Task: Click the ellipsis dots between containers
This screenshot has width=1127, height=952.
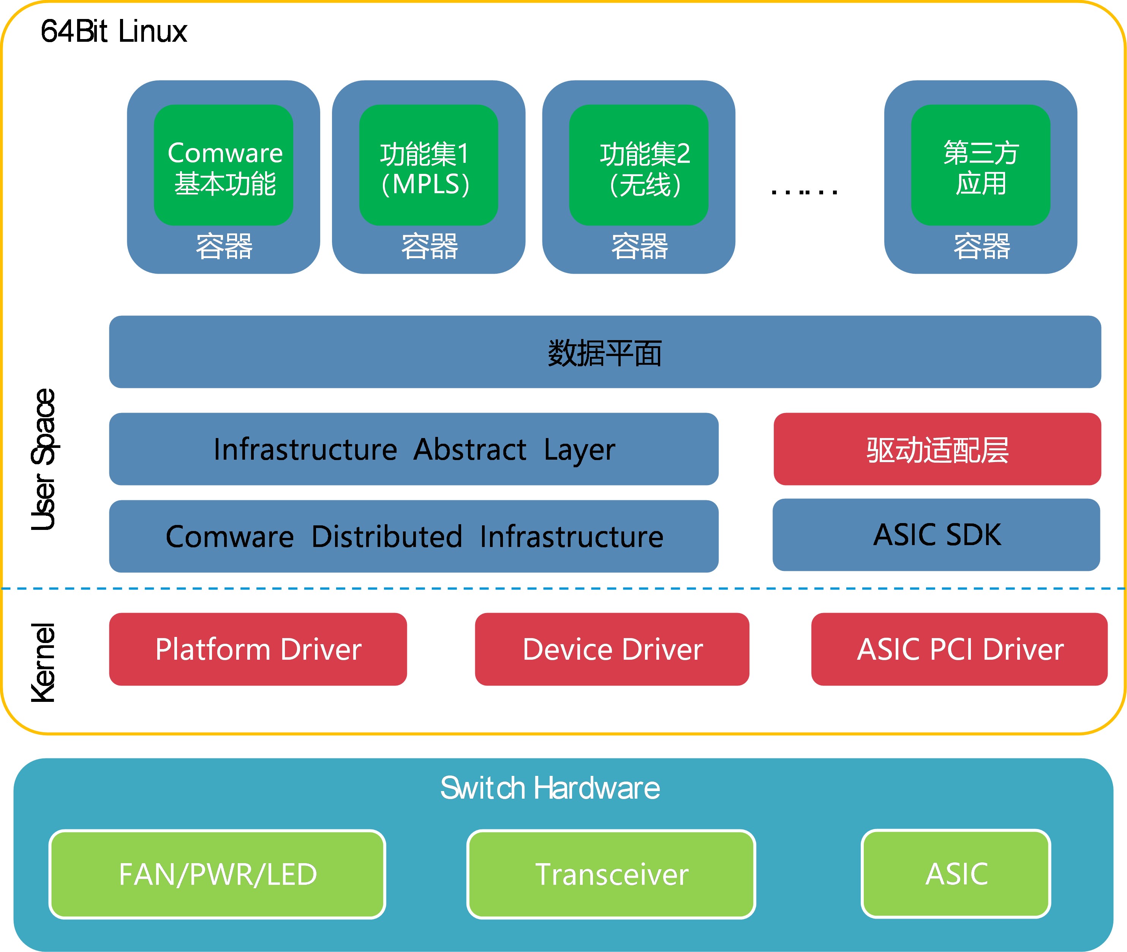Action: coord(805,192)
